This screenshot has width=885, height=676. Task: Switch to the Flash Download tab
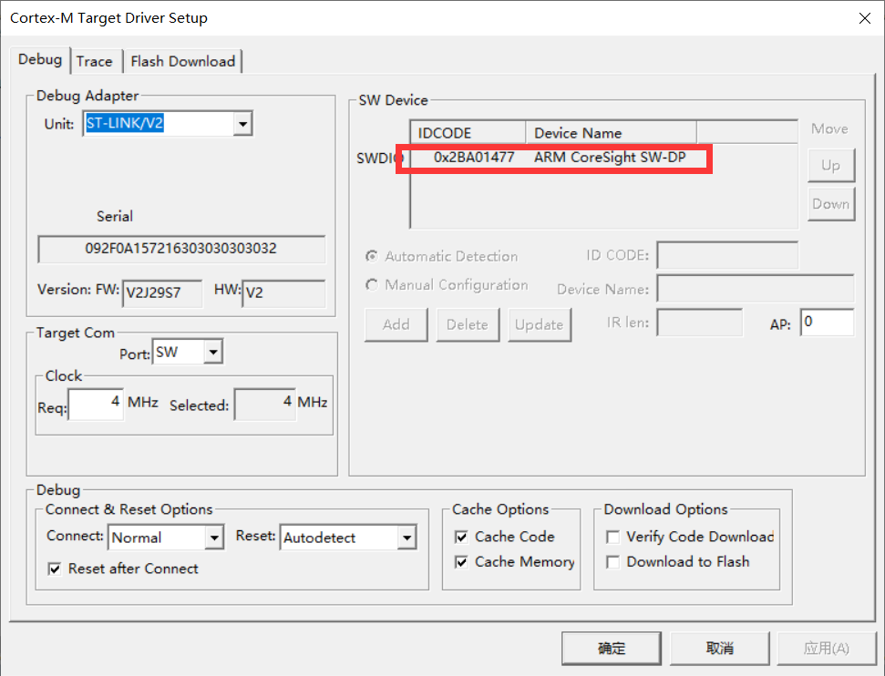[x=182, y=61]
